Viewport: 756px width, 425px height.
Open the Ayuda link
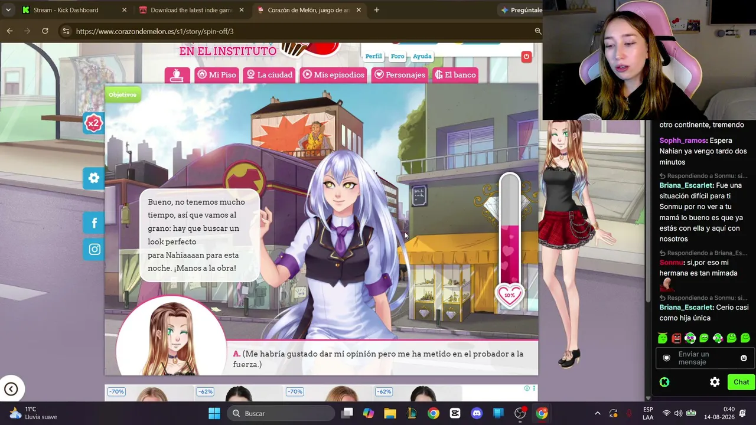(422, 56)
